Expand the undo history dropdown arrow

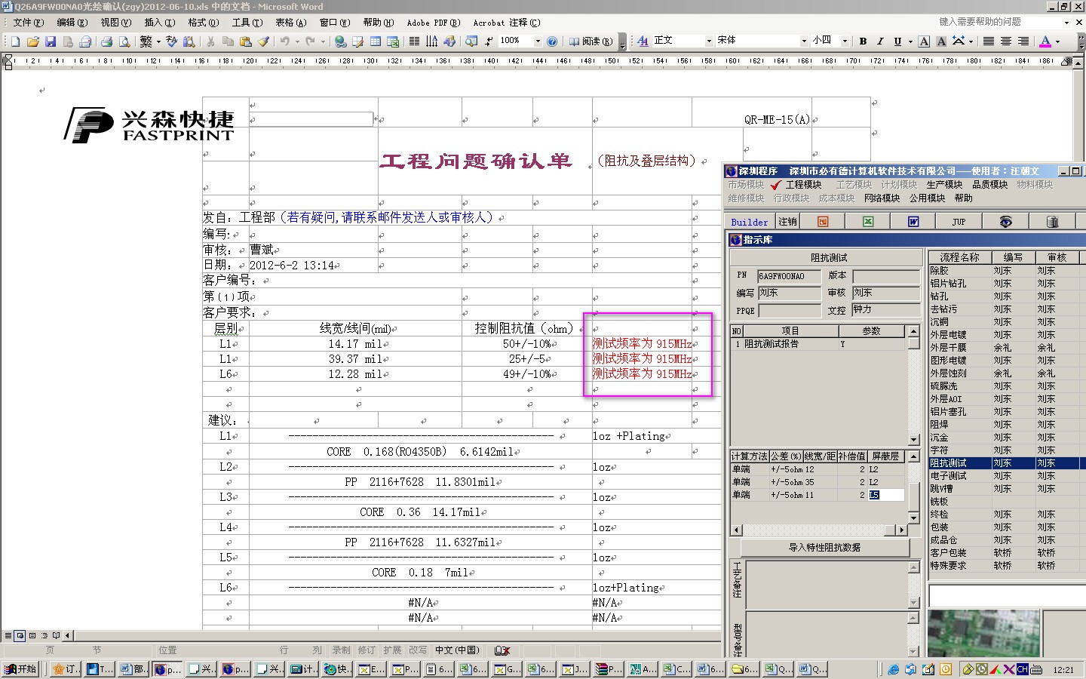point(297,41)
